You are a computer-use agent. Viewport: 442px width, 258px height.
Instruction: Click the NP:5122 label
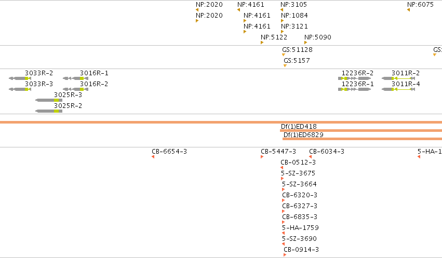pyautogui.click(x=274, y=37)
